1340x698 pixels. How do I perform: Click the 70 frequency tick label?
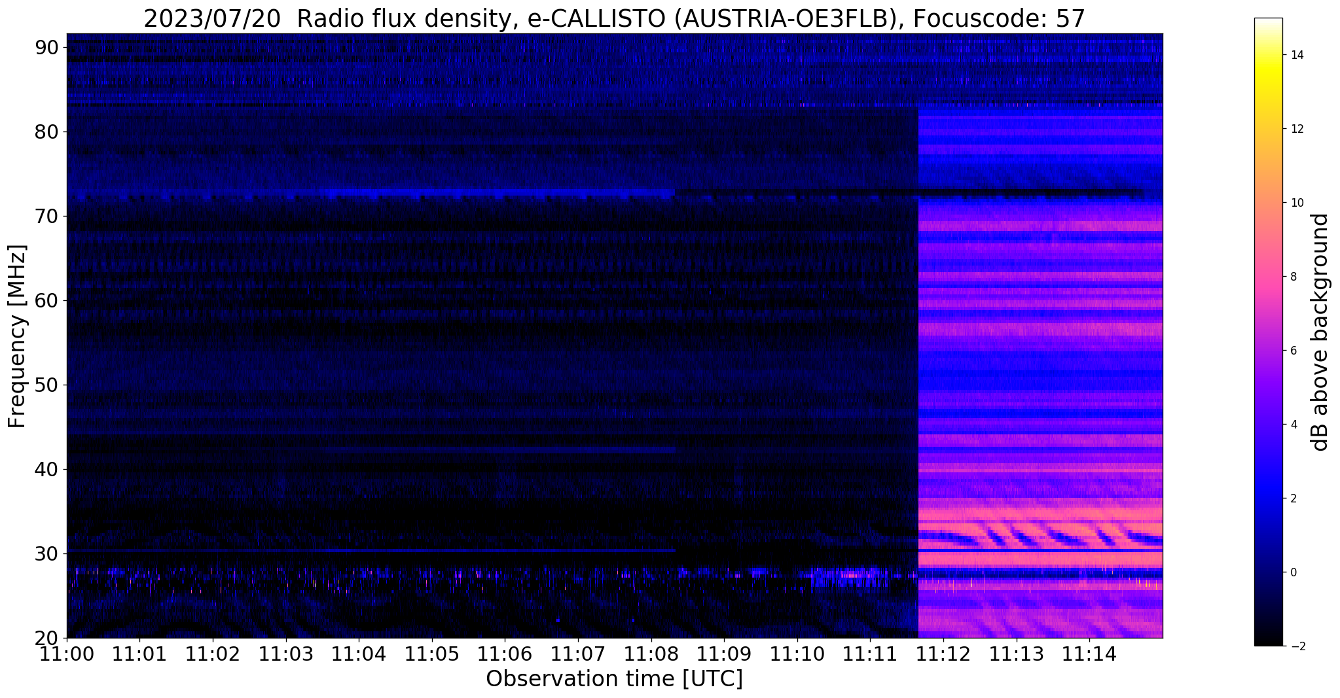pos(46,216)
